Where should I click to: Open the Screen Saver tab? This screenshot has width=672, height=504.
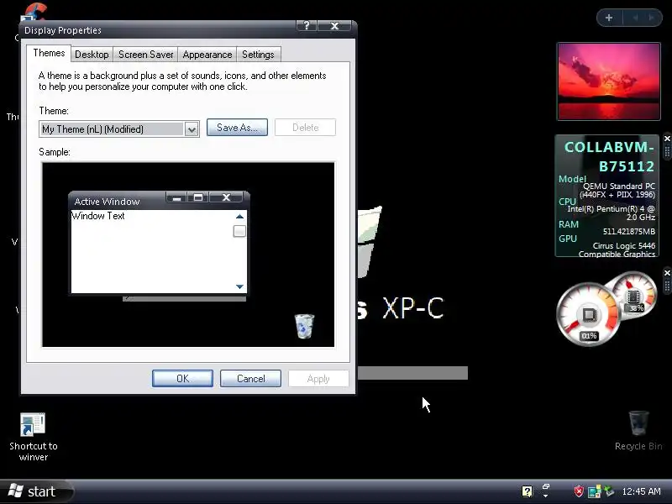click(145, 55)
